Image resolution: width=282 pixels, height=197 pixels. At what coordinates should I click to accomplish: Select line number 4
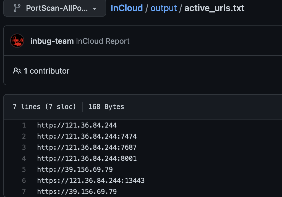24,159
